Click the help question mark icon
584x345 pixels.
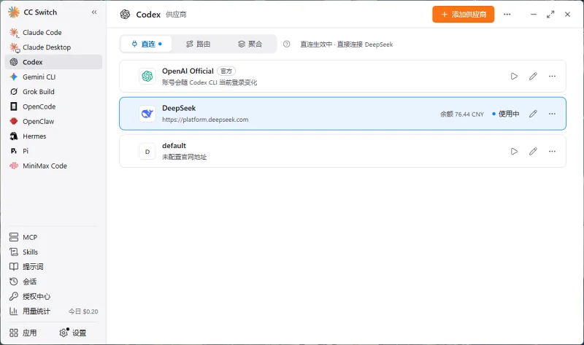click(x=286, y=44)
